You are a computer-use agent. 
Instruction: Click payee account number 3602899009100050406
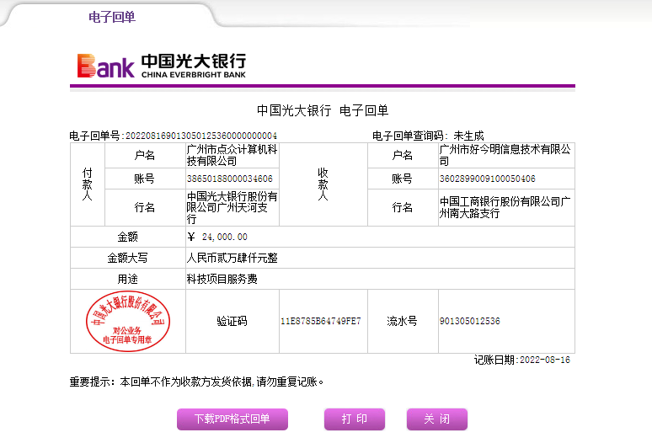pyautogui.click(x=488, y=179)
